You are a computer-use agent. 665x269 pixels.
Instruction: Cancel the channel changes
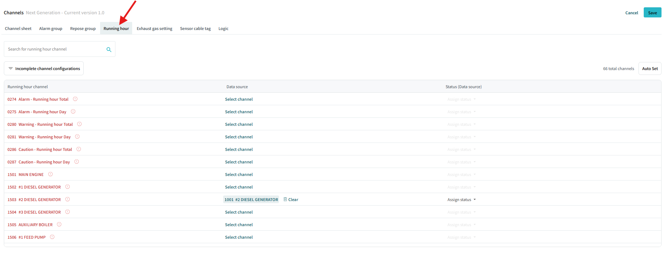[632, 13]
